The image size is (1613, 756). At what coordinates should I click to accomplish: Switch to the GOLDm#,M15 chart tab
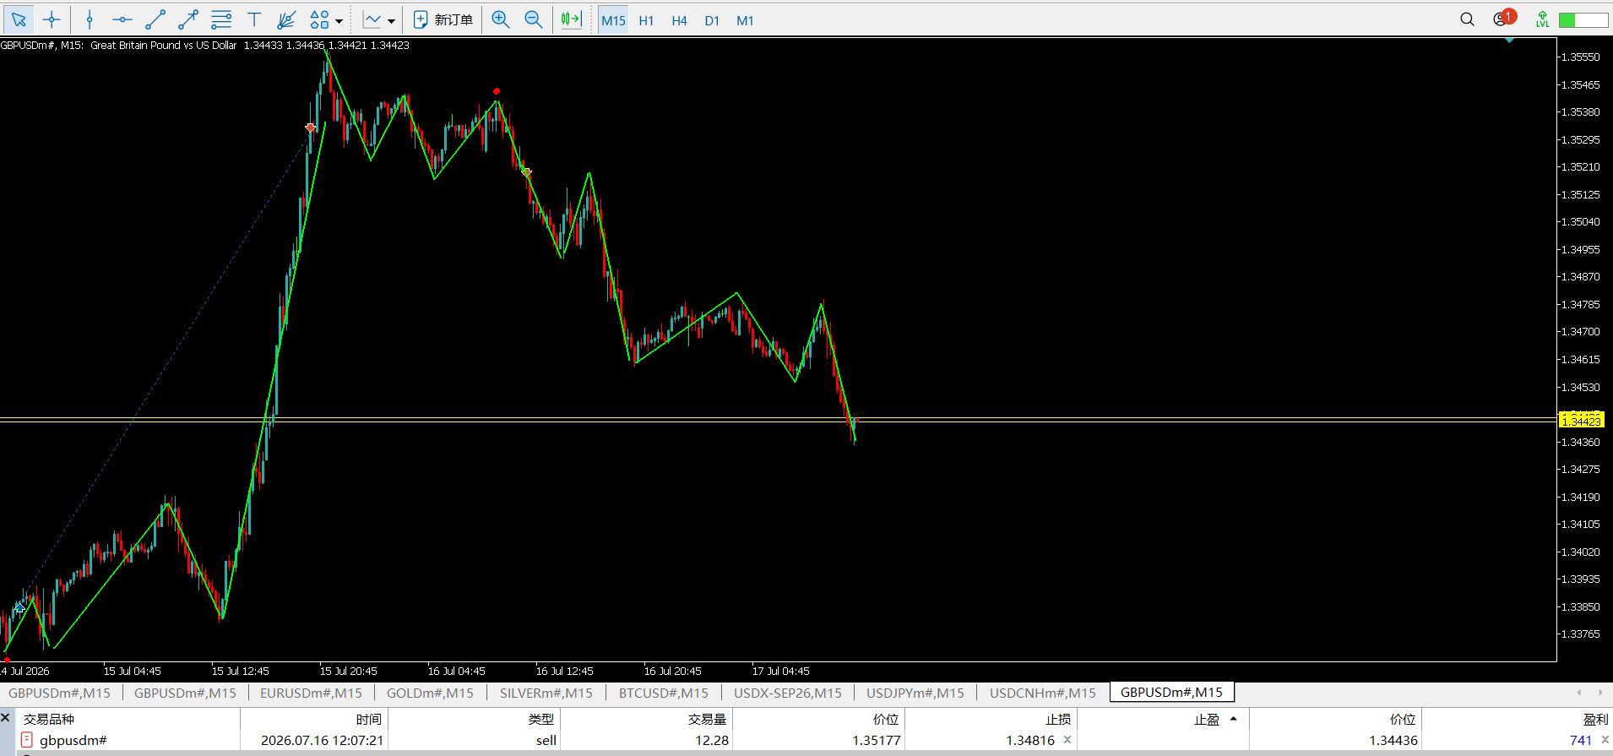tap(430, 693)
